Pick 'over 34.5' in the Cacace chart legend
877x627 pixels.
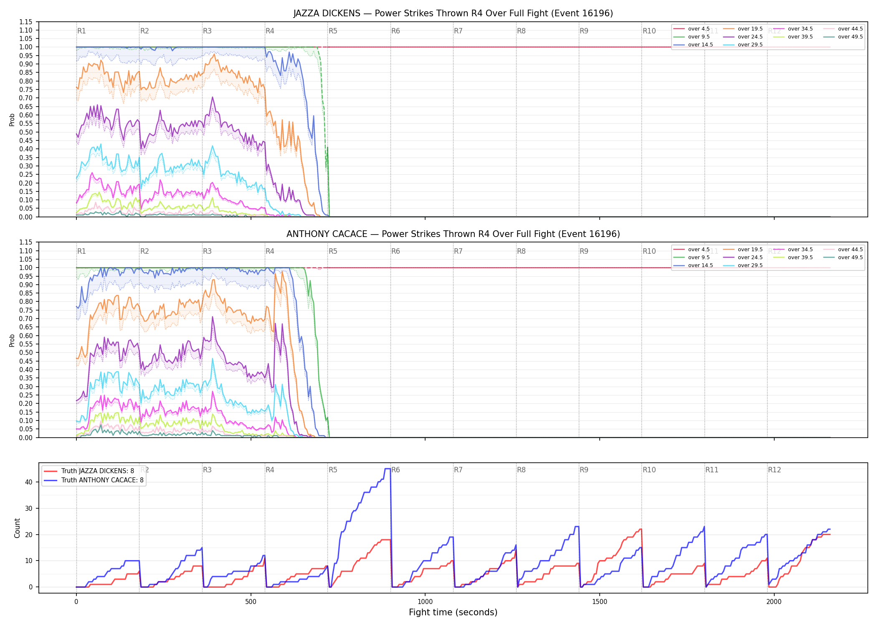pos(793,250)
